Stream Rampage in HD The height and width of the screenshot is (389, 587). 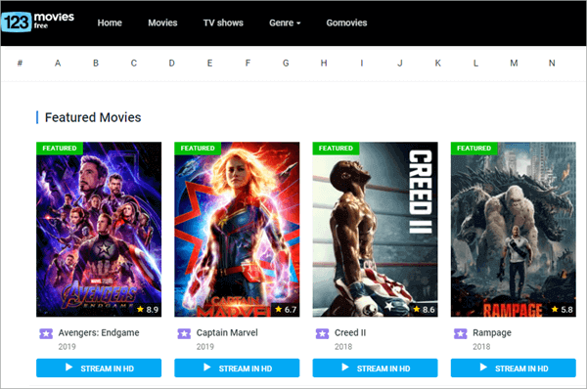click(514, 368)
